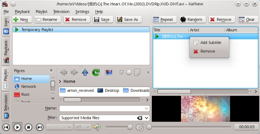Remove the playlist using left Remove button
The height and width of the screenshot is (134, 260).
pos(77,19)
